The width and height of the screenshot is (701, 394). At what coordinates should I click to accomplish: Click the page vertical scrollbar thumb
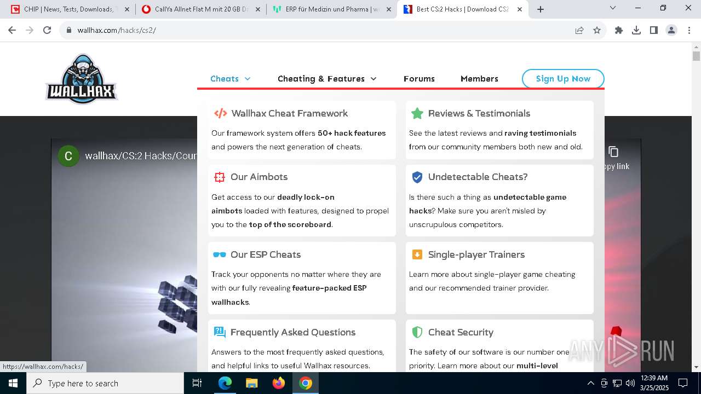696,56
